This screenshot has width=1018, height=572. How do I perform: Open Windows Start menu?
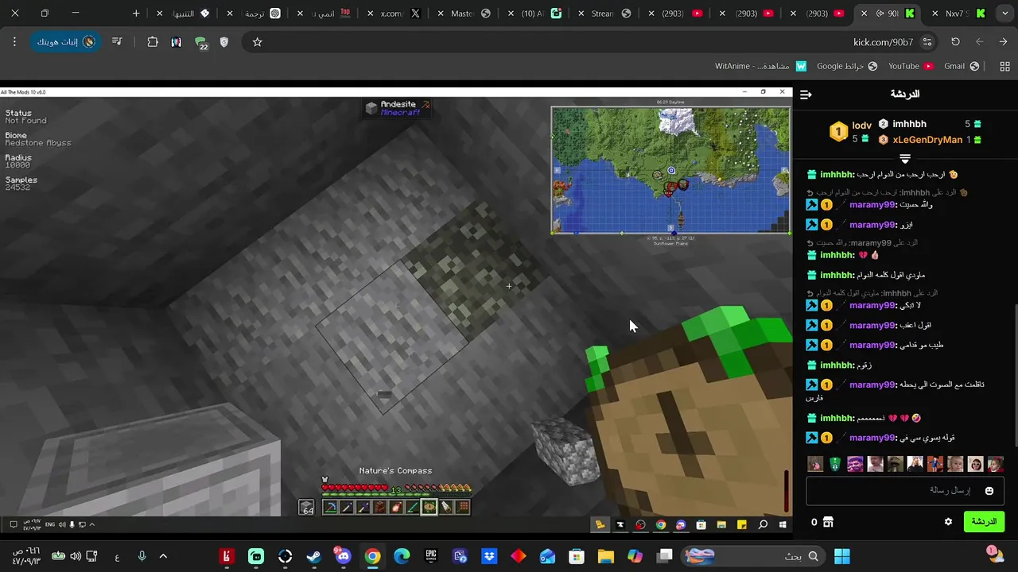(842, 556)
